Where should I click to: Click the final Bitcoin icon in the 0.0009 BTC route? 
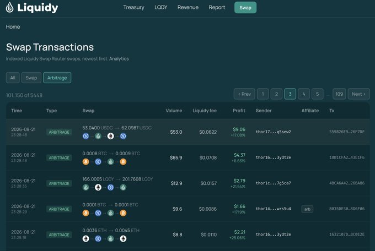pyautogui.click(x=123, y=162)
